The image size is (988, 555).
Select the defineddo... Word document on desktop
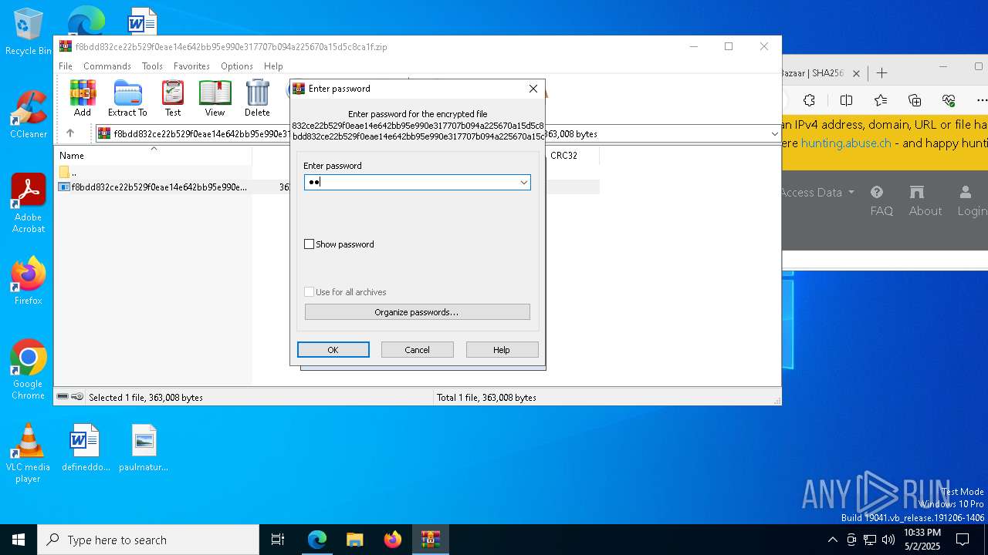click(84, 447)
